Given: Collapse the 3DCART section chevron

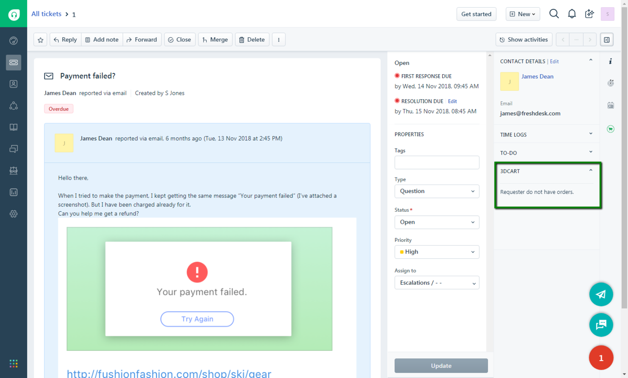Looking at the screenshot, I should [x=591, y=171].
